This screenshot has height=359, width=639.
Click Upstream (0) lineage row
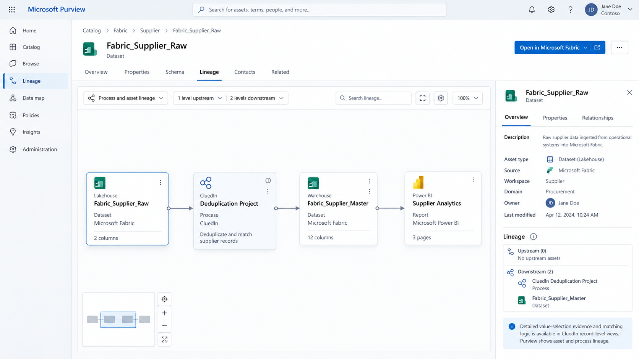(568, 254)
